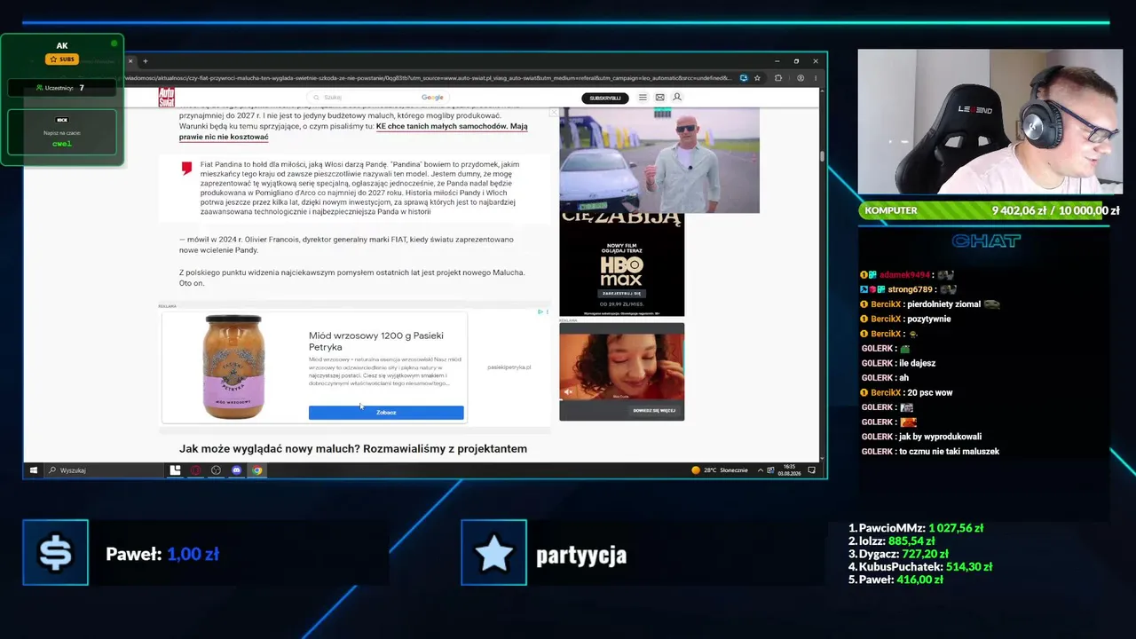Click the dollar sign donation icon

coord(55,553)
